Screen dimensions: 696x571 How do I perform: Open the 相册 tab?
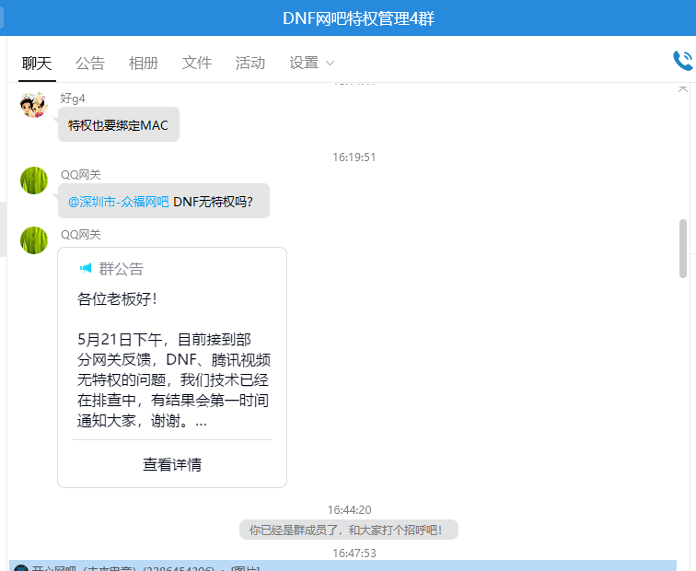click(x=144, y=63)
